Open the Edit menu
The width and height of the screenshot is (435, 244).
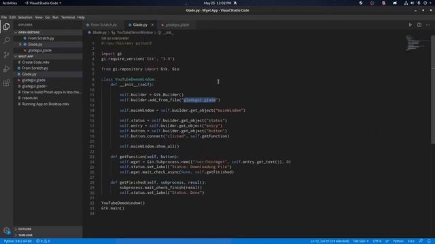click(12, 18)
